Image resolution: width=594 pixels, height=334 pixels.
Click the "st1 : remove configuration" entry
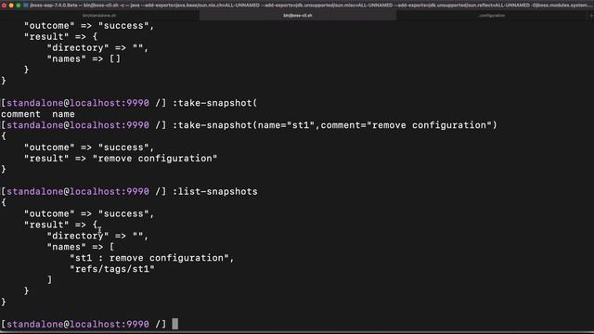[x=152, y=258]
